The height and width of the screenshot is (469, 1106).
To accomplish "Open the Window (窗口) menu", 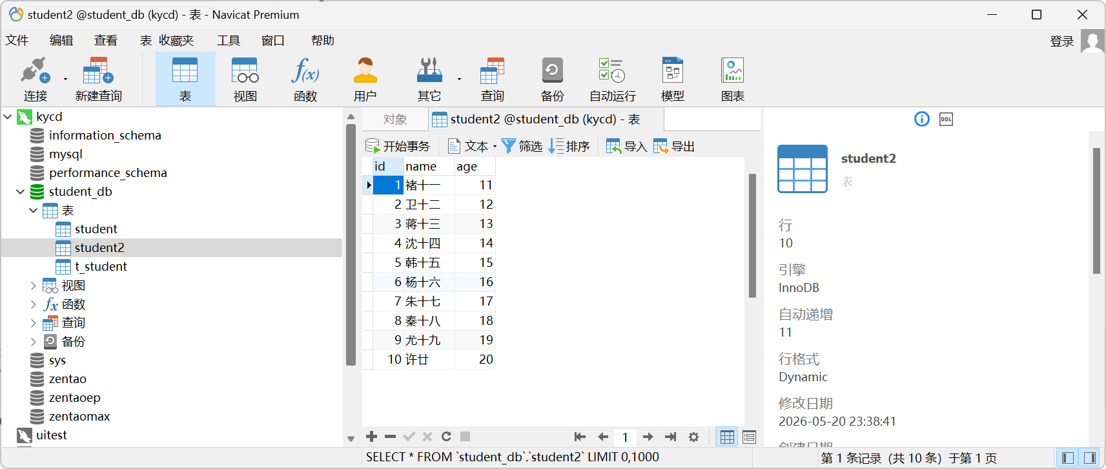I will click(x=273, y=41).
